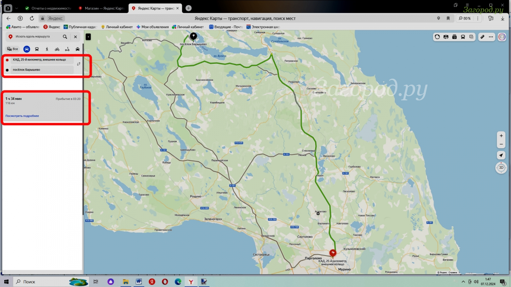Switch to public transport (bus) route mode
The image size is (511, 287).
[x=37, y=49]
